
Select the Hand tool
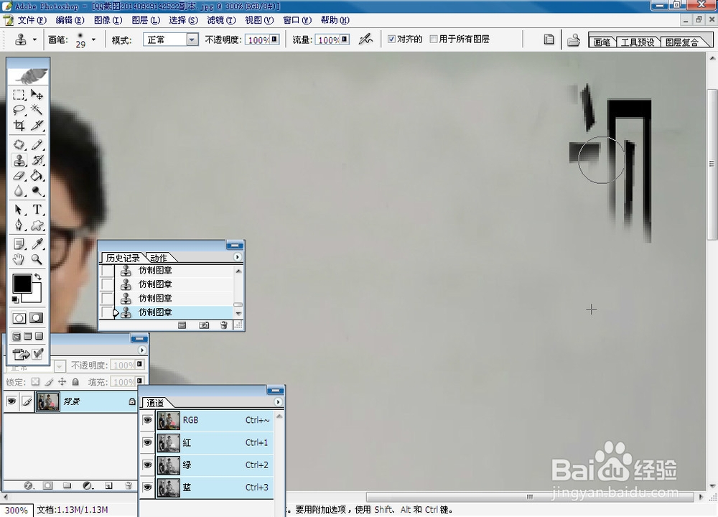point(19,260)
